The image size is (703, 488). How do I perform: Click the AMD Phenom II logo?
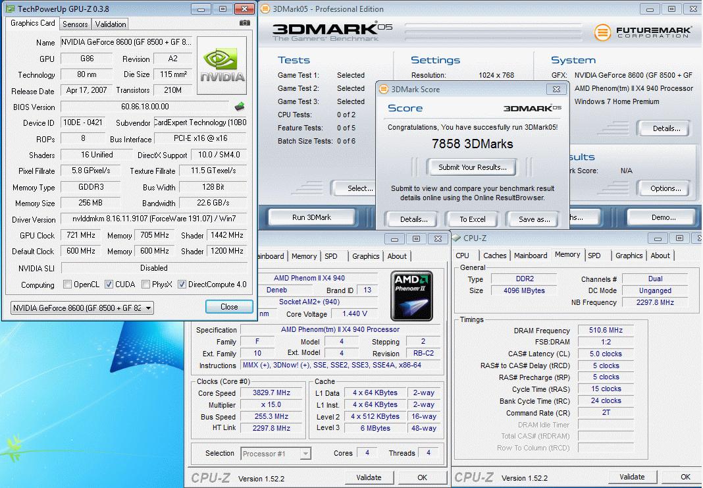pyautogui.click(x=411, y=296)
